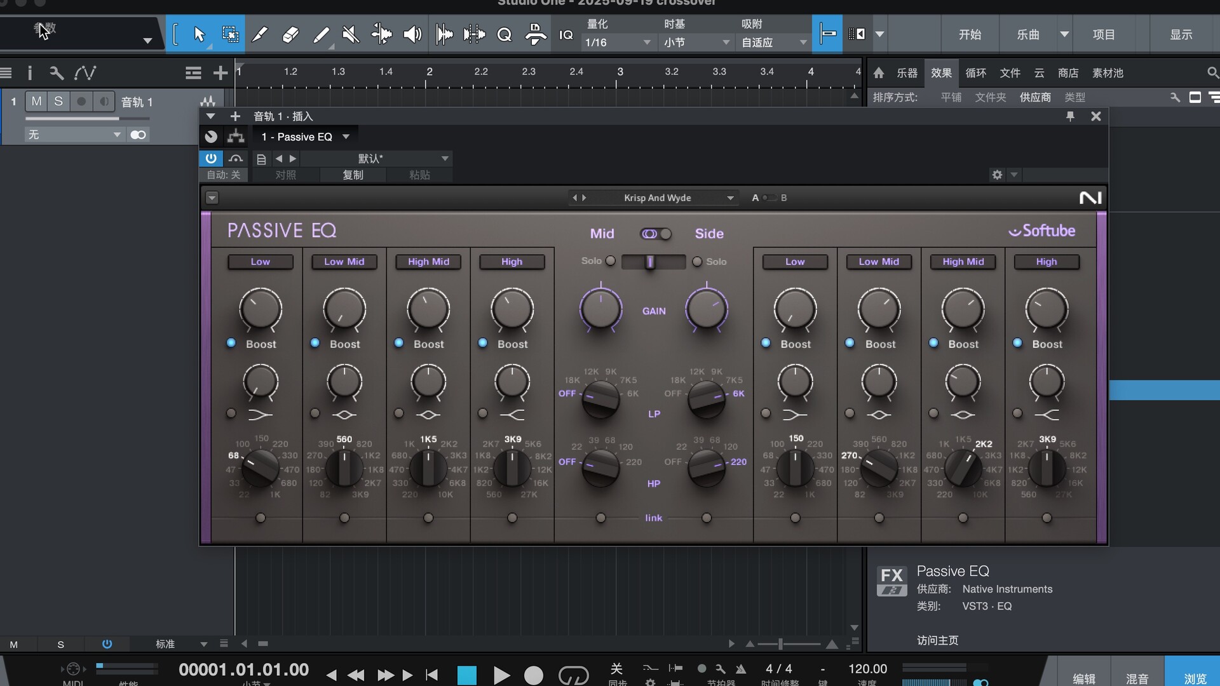Solo track 音轨 1
Image resolution: width=1220 pixels, height=686 pixels.
pos(58,102)
